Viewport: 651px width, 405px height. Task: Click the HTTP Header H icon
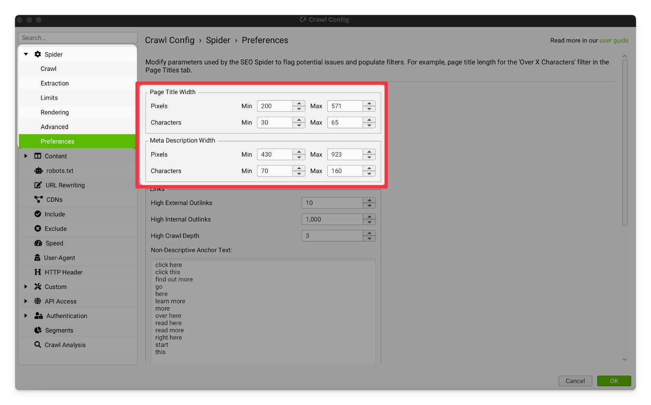point(38,272)
